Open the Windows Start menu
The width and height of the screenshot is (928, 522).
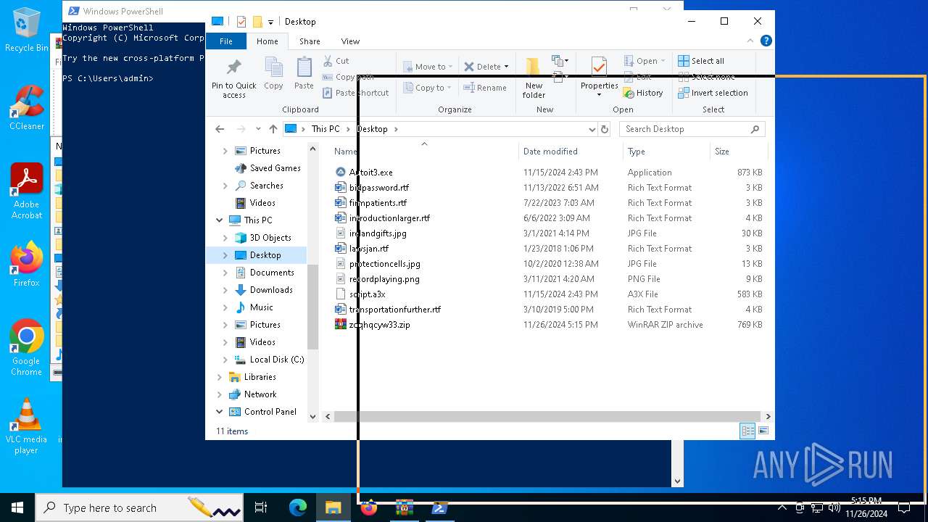pyautogui.click(x=17, y=507)
